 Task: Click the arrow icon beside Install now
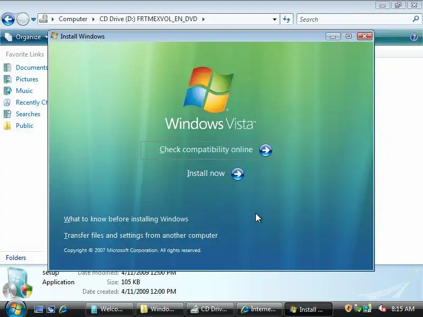237,174
